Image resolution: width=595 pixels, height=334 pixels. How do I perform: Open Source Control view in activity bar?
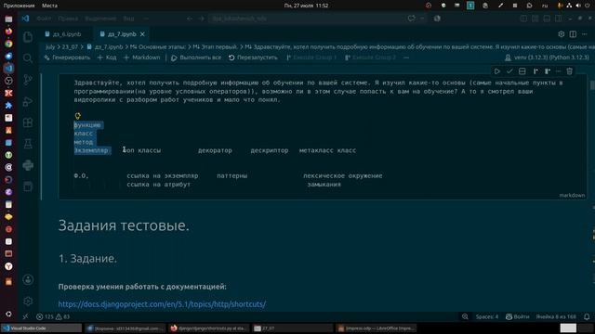pos(28,79)
